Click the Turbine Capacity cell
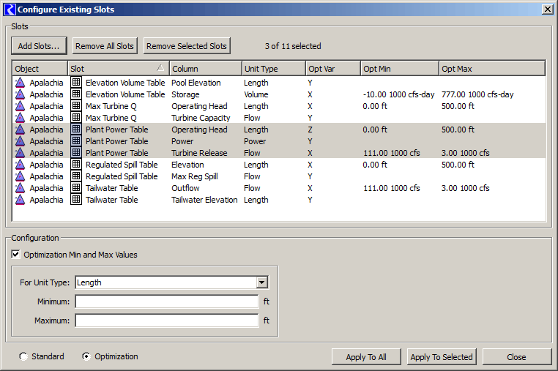558x371 pixels. 201,118
